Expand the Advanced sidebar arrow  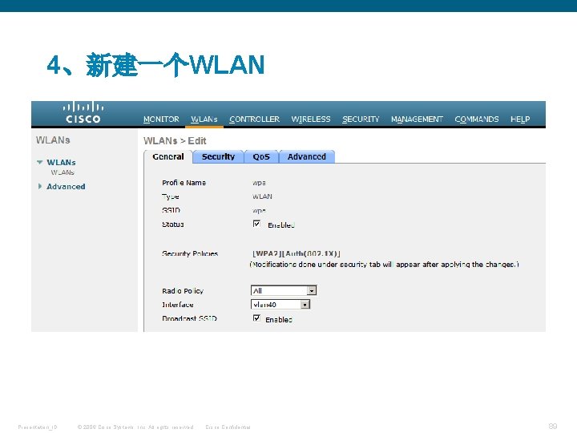[x=40, y=186]
